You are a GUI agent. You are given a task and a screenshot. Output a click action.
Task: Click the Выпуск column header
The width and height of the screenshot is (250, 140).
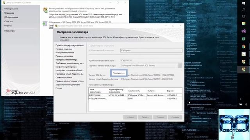[x=156, y=91]
